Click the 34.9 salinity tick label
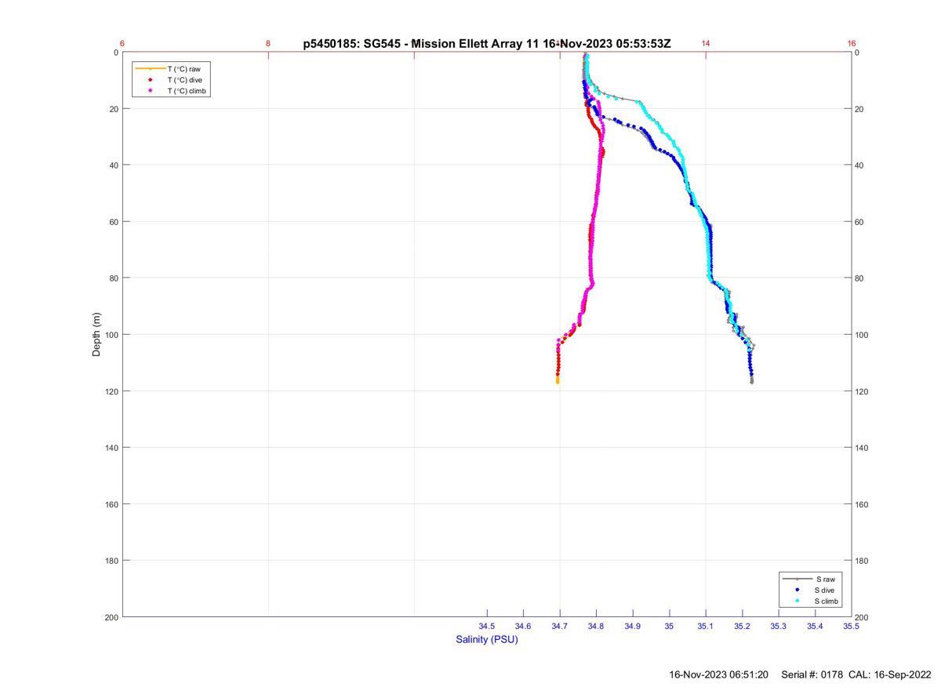Viewport: 941px width, 694px height. (633, 627)
